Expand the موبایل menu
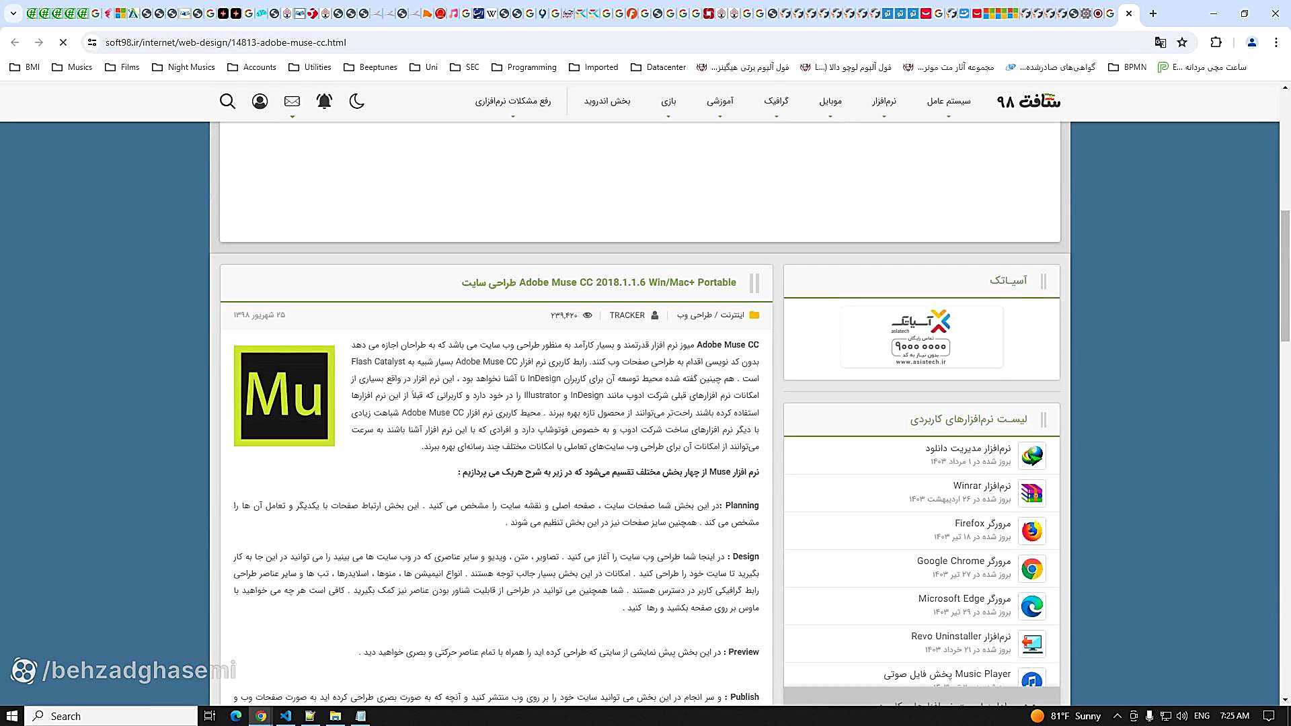 tap(830, 102)
